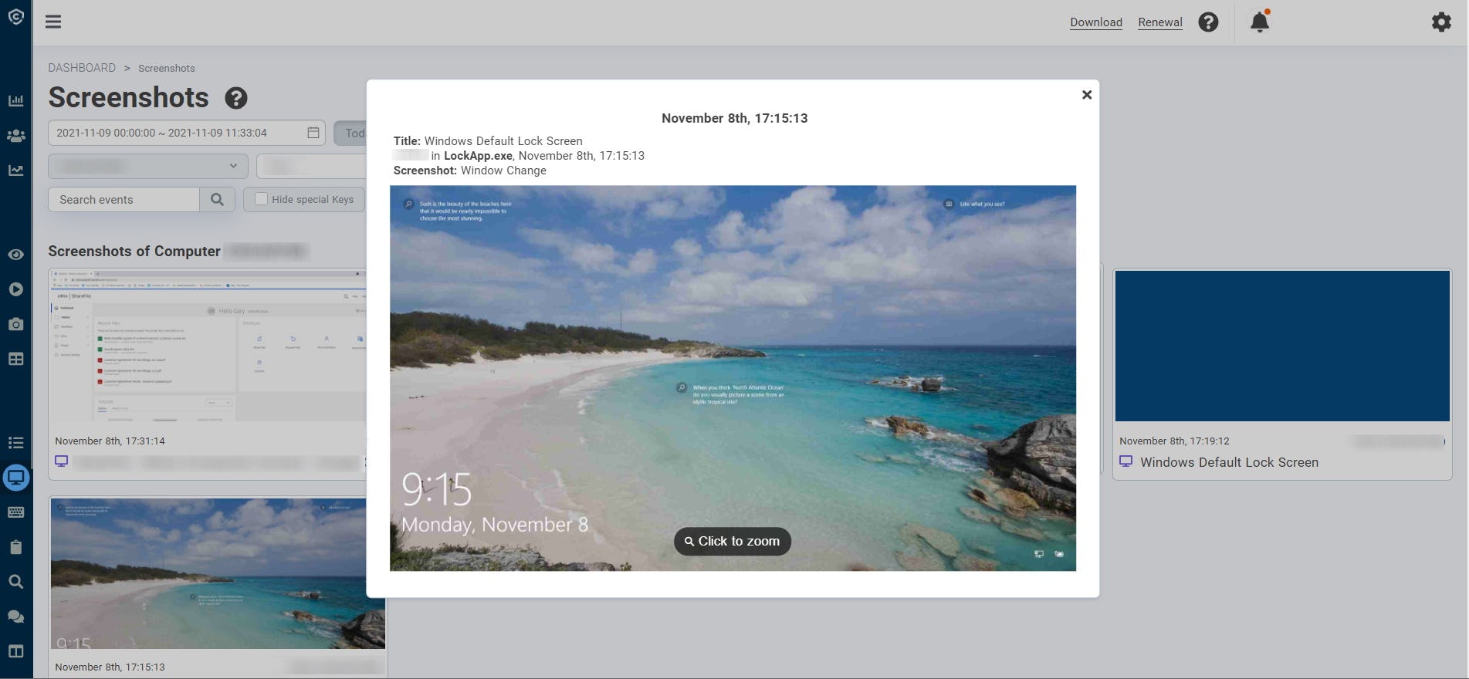This screenshot has height=679, width=1469.
Task: Go to DASHBOARD breadcrumb
Action: pyautogui.click(x=82, y=68)
